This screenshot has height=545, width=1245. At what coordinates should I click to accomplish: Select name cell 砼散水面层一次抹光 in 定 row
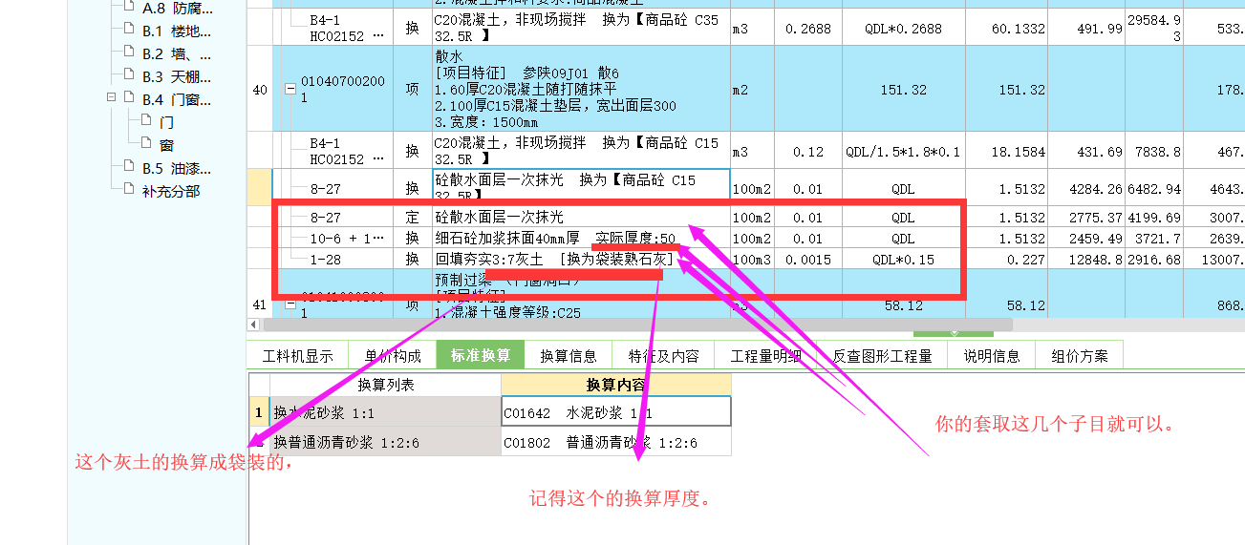(x=581, y=218)
